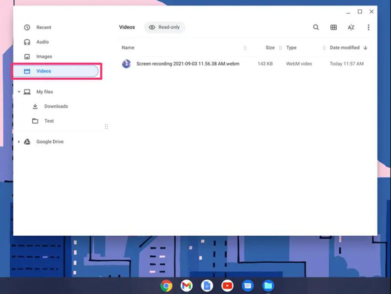The width and height of the screenshot is (391, 294).
Task: Click the Type column resize handle
Action: (324, 47)
